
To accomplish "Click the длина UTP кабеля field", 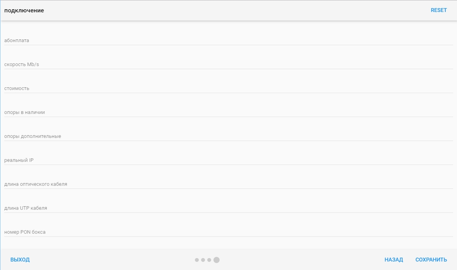I will coord(228,208).
